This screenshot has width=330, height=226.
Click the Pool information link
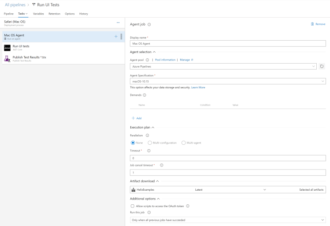point(165,60)
